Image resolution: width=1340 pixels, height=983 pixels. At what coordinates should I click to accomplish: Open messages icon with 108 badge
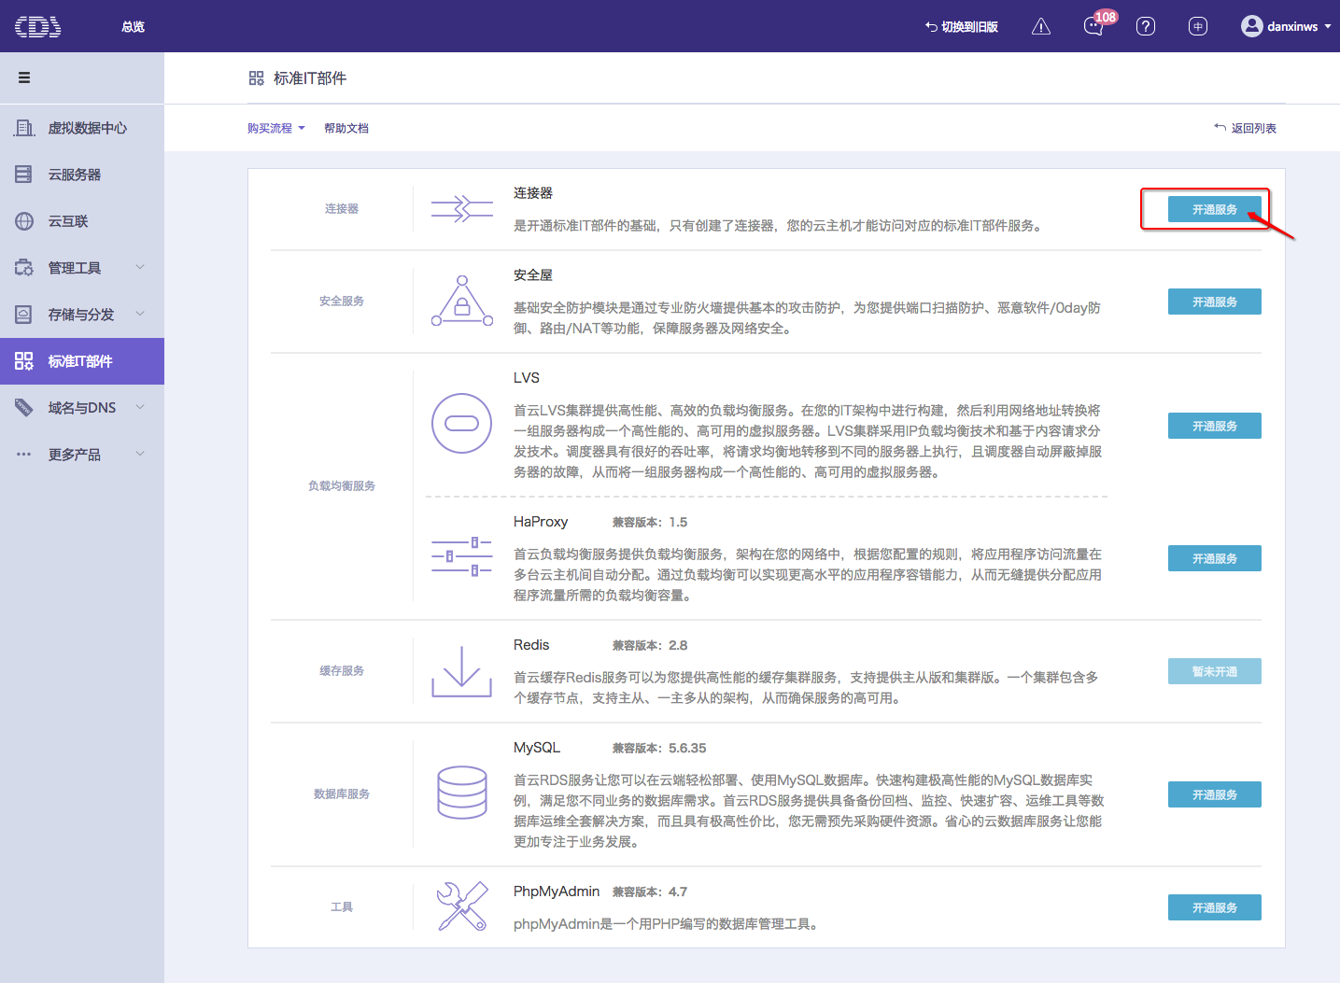point(1093,26)
